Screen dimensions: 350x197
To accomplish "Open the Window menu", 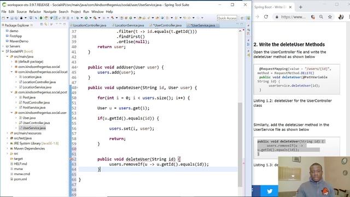I will [97, 11].
